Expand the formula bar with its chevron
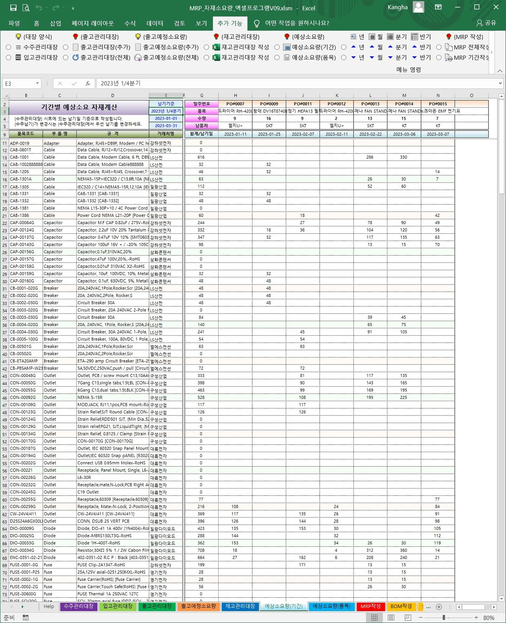The width and height of the screenshot is (506, 623). (500, 83)
